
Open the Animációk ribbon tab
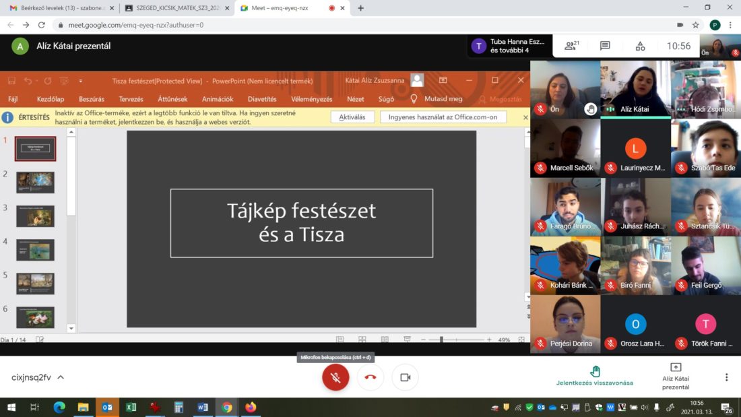point(218,99)
